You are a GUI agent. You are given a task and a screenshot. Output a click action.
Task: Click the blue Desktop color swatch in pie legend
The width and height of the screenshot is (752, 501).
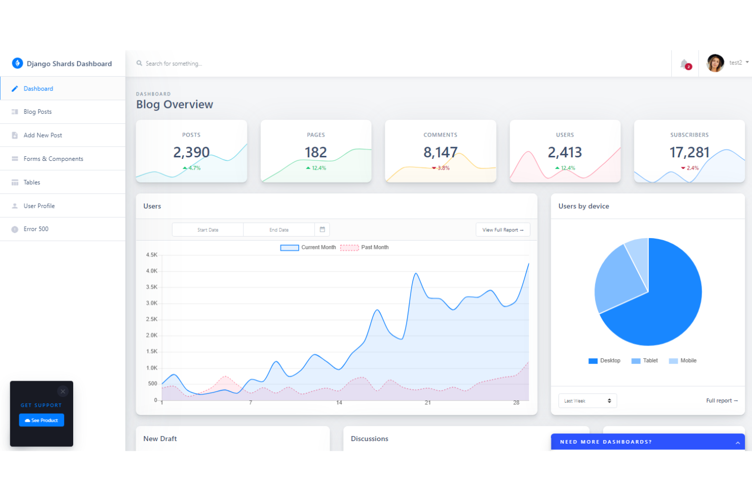point(592,360)
